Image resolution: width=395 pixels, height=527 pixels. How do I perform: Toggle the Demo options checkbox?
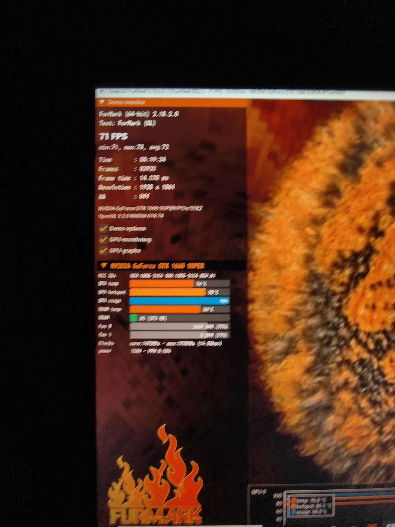click(x=103, y=228)
